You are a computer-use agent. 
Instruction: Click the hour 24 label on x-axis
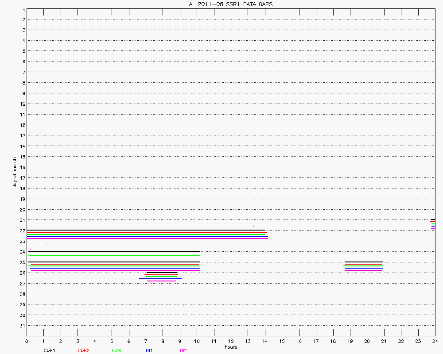point(435,341)
